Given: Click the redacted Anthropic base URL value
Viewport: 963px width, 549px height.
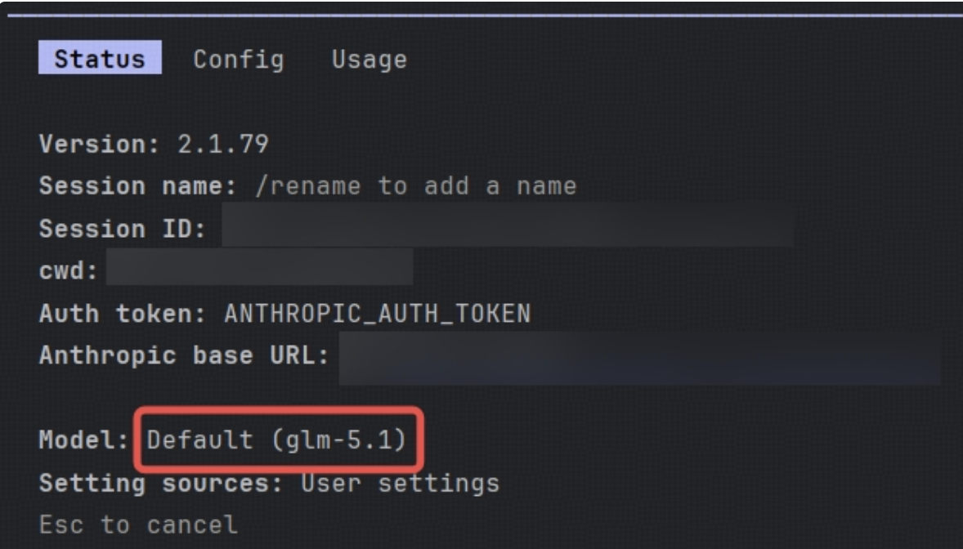Looking at the screenshot, I should point(639,358).
